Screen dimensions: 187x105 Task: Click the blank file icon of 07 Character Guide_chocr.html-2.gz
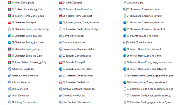[x=10, y=29]
